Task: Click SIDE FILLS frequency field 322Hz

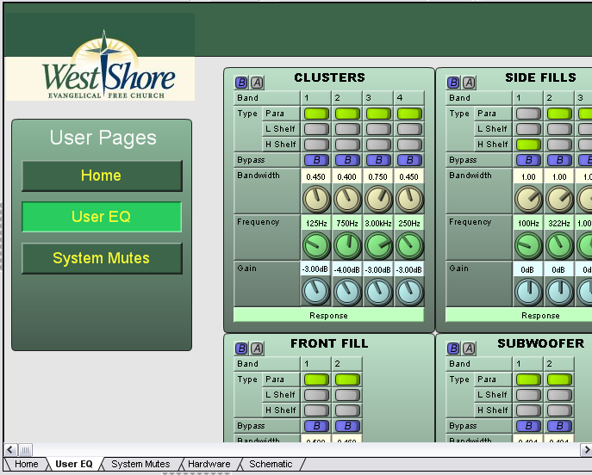Action: coord(559,223)
